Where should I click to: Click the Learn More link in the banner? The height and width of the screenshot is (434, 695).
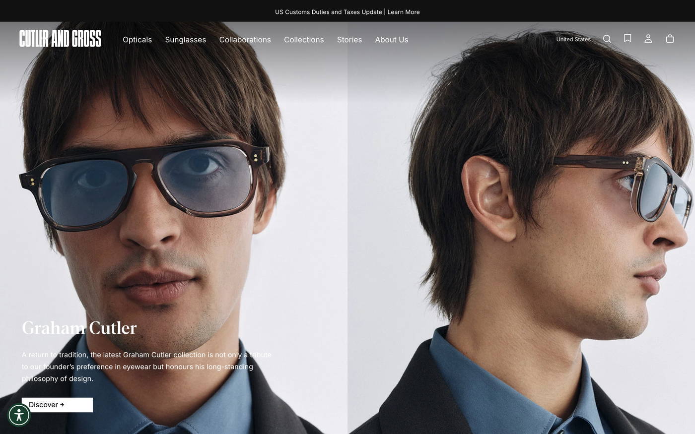403,12
